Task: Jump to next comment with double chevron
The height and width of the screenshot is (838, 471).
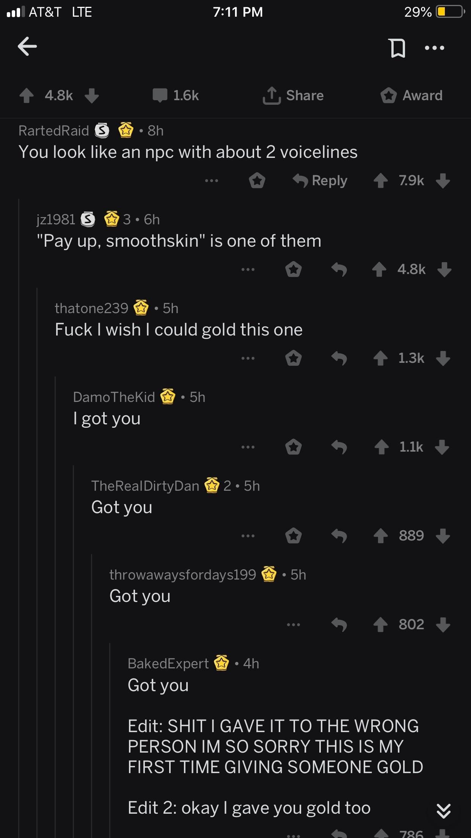Action: pyautogui.click(x=443, y=811)
